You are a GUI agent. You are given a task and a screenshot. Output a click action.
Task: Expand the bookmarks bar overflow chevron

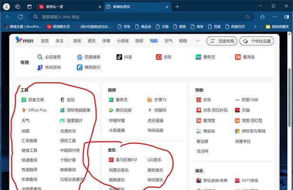[255, 27]
